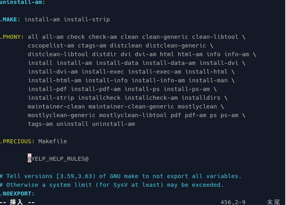Click maintainer-clean-generic in the list
The height and width of the screenshot is (205, 286).
pos(131,106)
